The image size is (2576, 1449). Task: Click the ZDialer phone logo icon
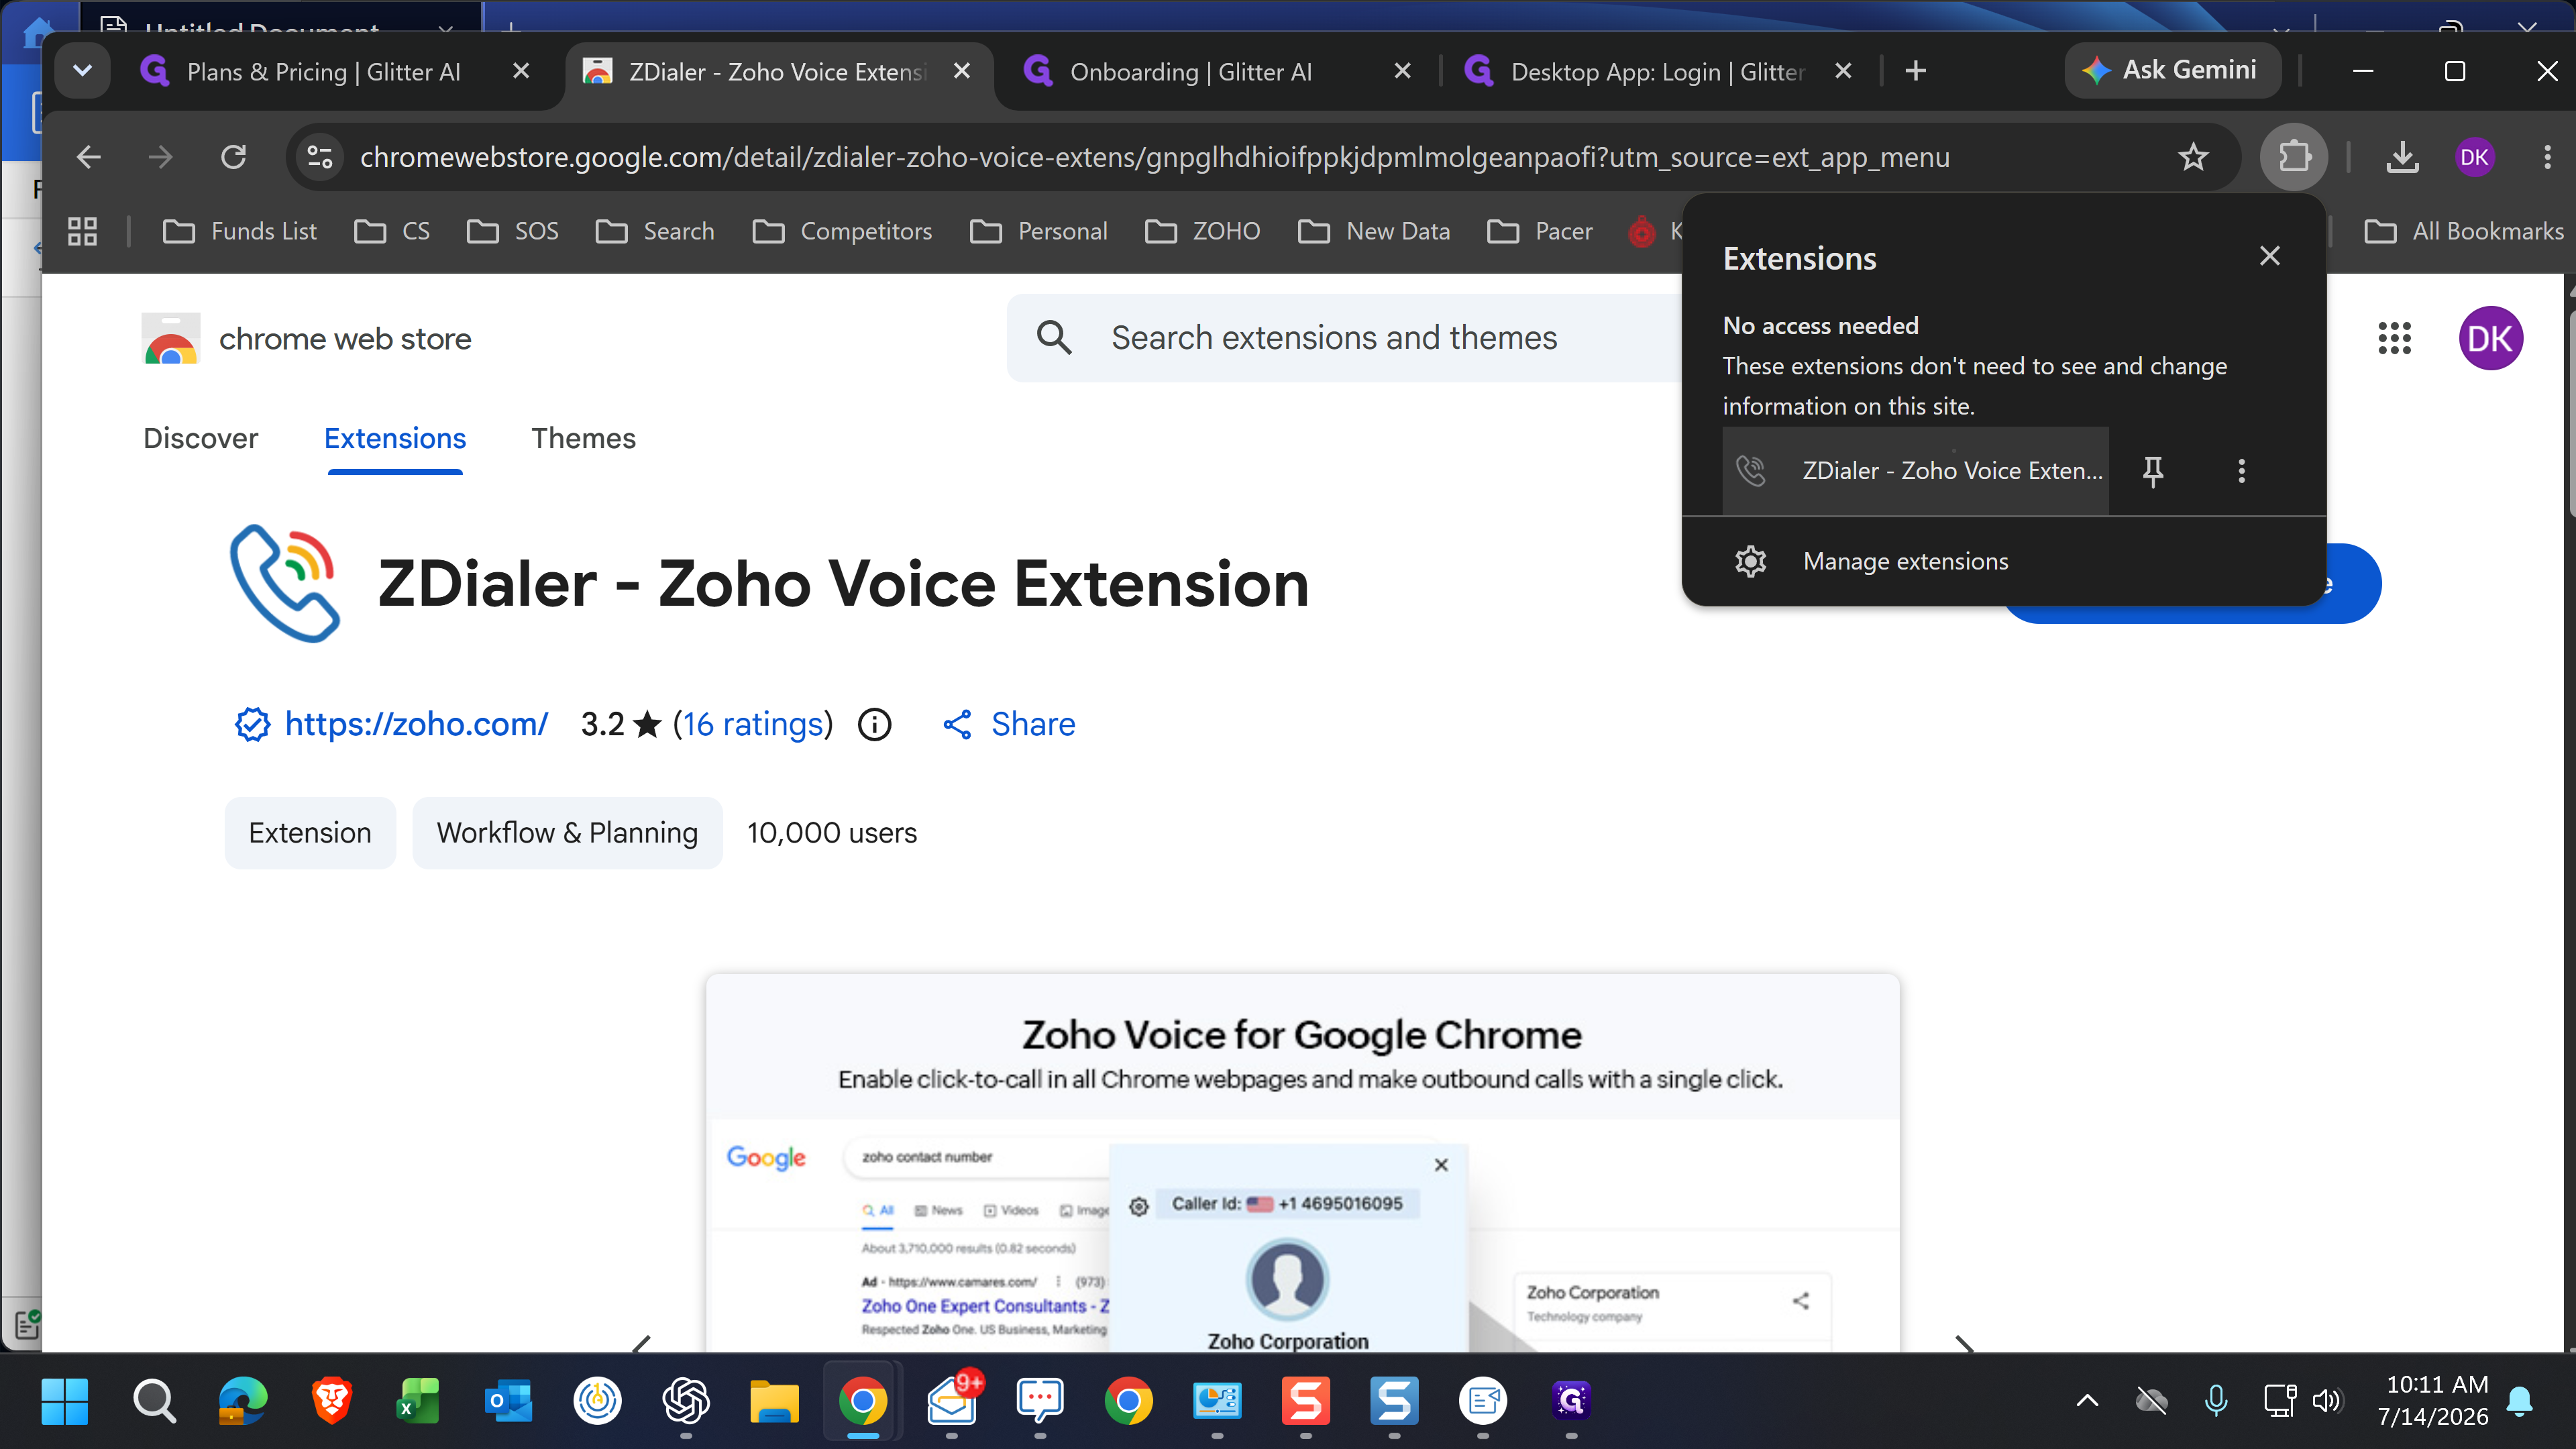[x=285, y=583]
